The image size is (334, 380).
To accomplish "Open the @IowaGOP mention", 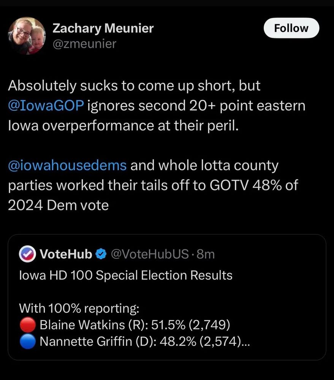I will (x=46, y=106).
